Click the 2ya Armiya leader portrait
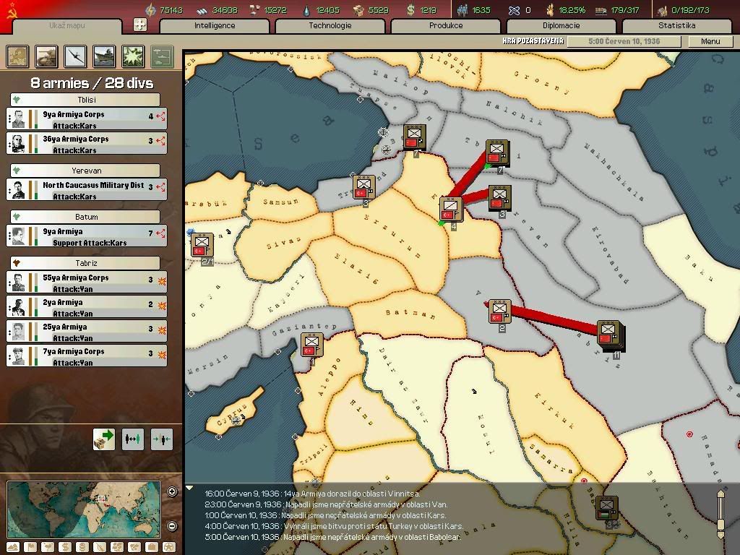740x555 pixels. (18, 306)
